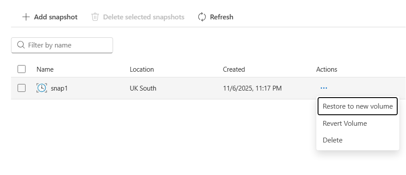Open the snap1 snapshot name
The width and height of the screenshot is (406, 175).
[59, 88]
